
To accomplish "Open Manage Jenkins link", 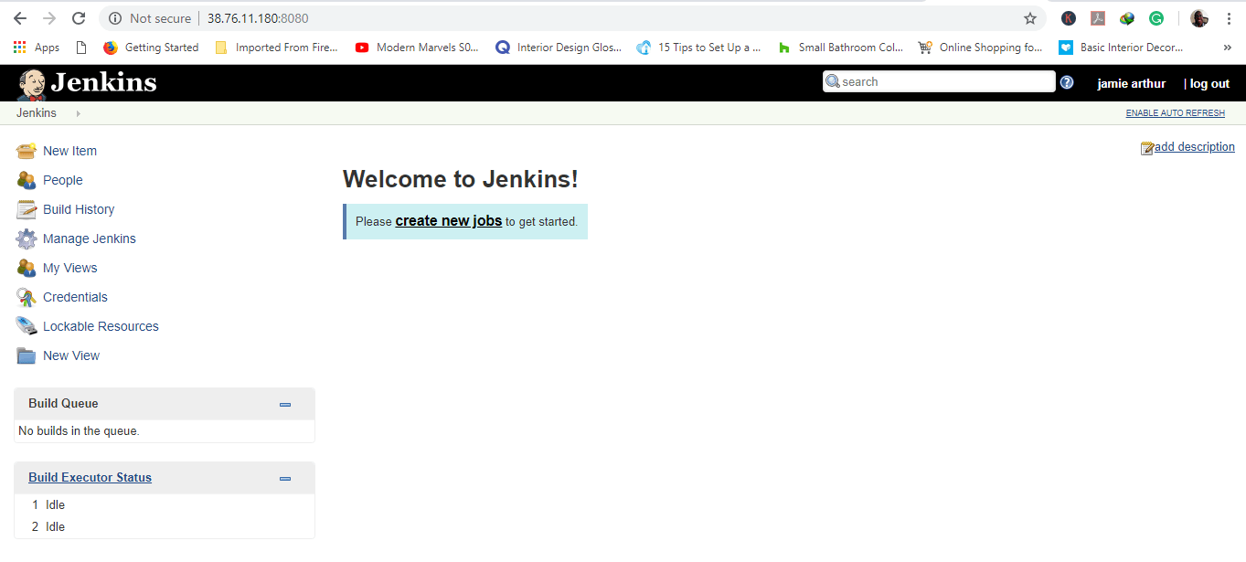I will (90, 239).
